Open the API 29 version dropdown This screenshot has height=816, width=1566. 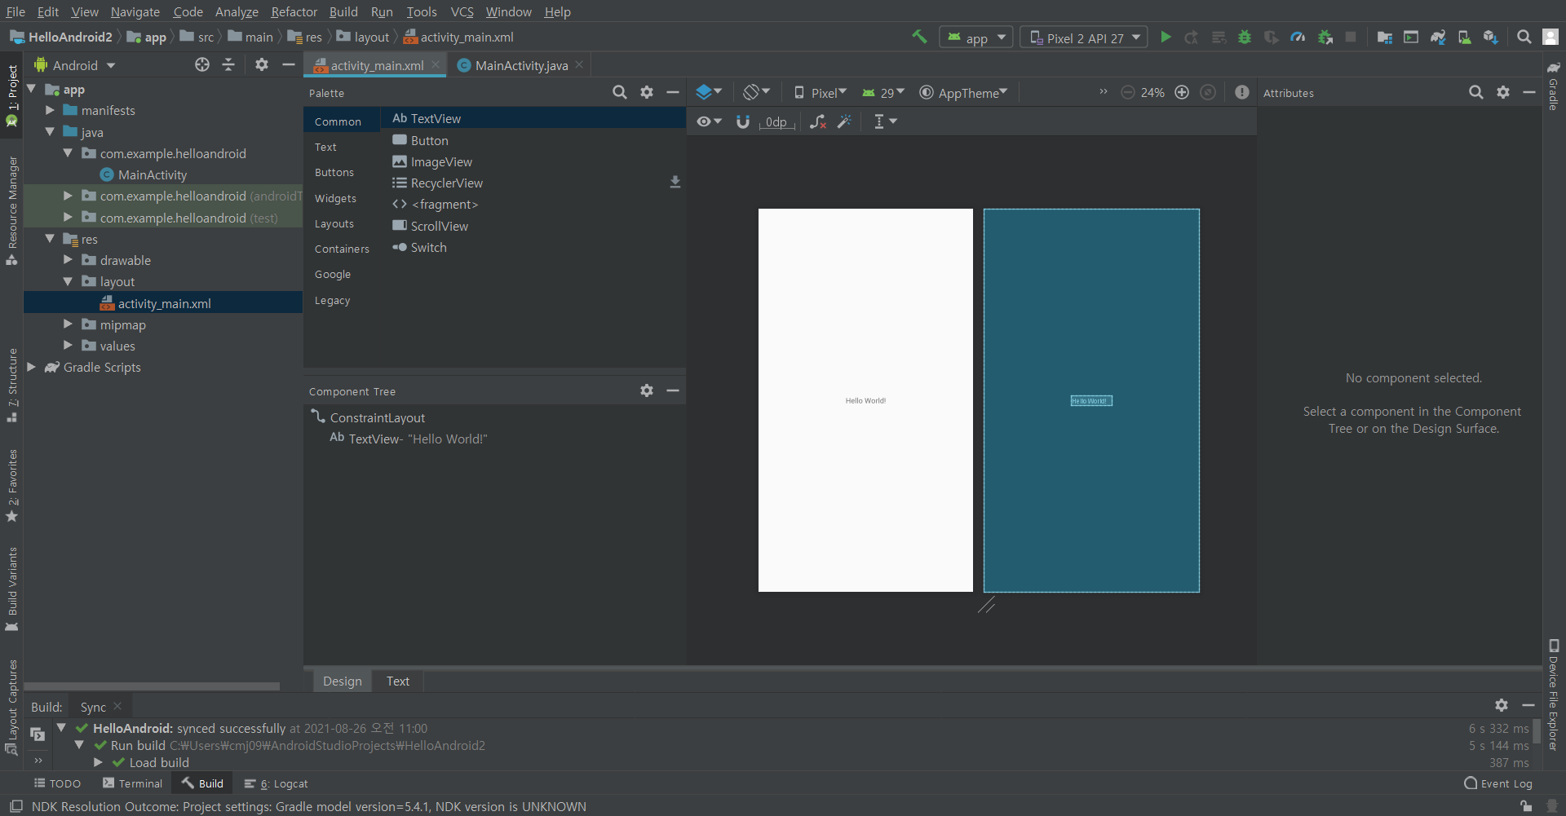tap(883, 93)
